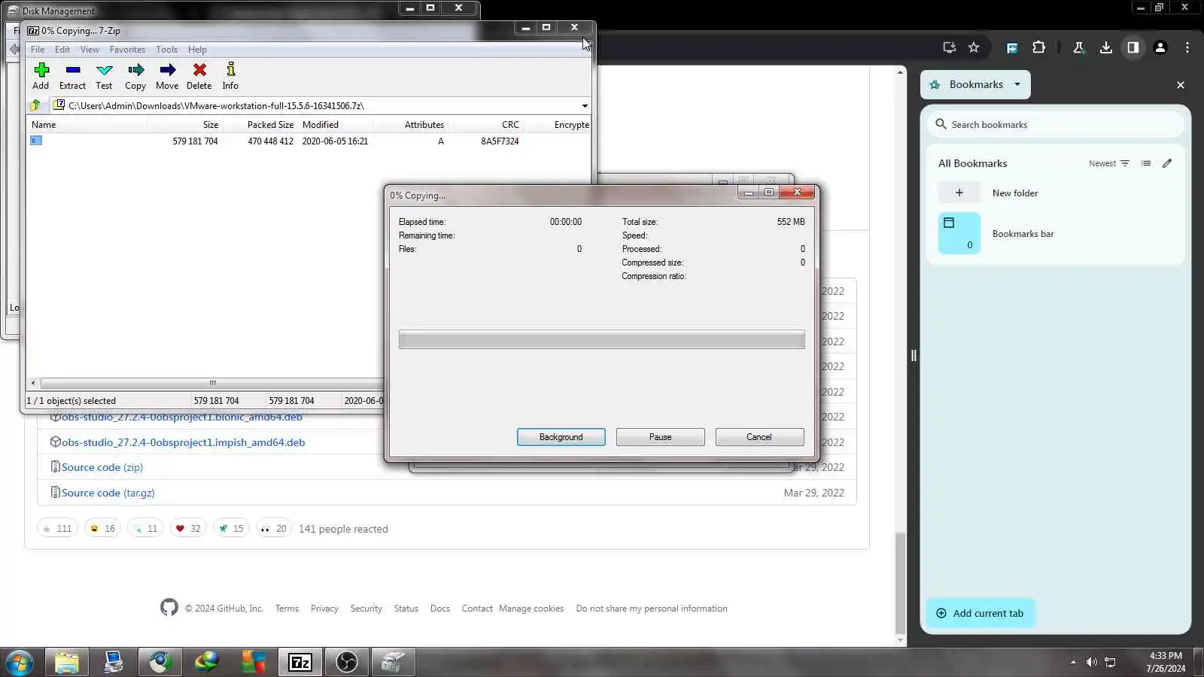This screenshot has height=677, width=1204.
Task: Click Add current tab in Bookmarks
Action: coord(981,613)
